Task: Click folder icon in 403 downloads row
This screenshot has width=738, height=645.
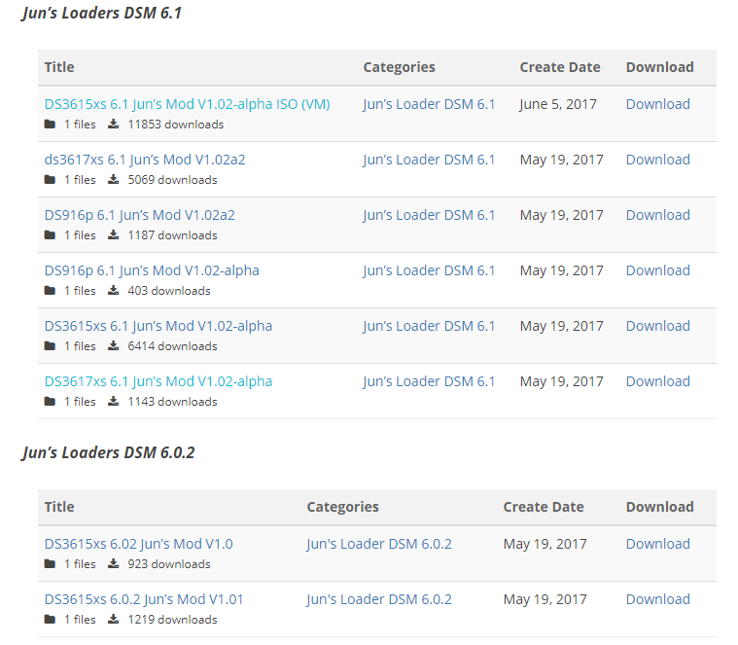Action: tap(50, 291)
